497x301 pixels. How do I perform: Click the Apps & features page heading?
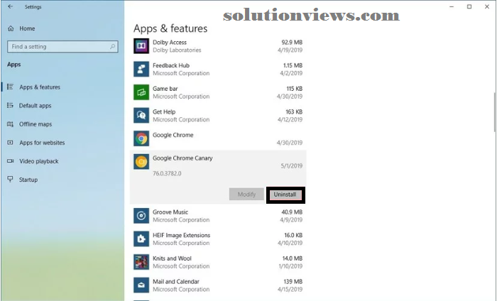click(x=170, y=28)
